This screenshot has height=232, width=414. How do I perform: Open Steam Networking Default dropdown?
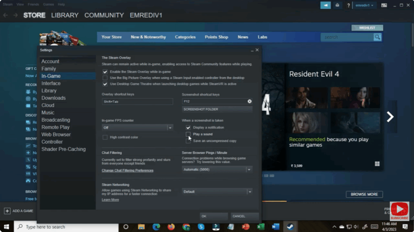pos(217,192)
